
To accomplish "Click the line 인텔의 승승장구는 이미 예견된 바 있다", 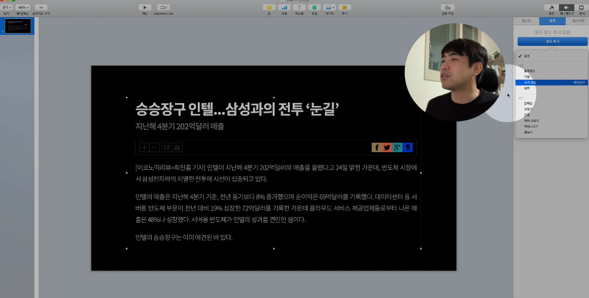I will coord(184,237).
